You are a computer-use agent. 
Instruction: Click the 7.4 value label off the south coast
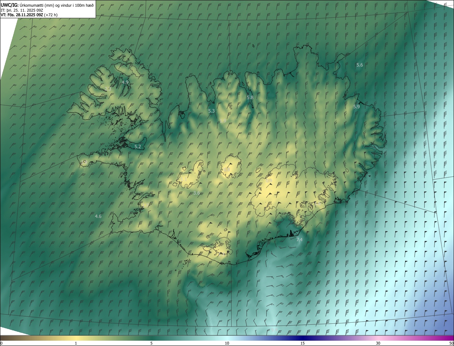point(299,240)
